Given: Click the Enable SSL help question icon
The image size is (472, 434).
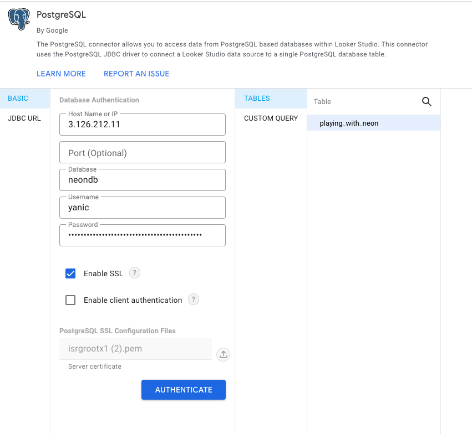Looking at the screenshot, I should point(135,273).
